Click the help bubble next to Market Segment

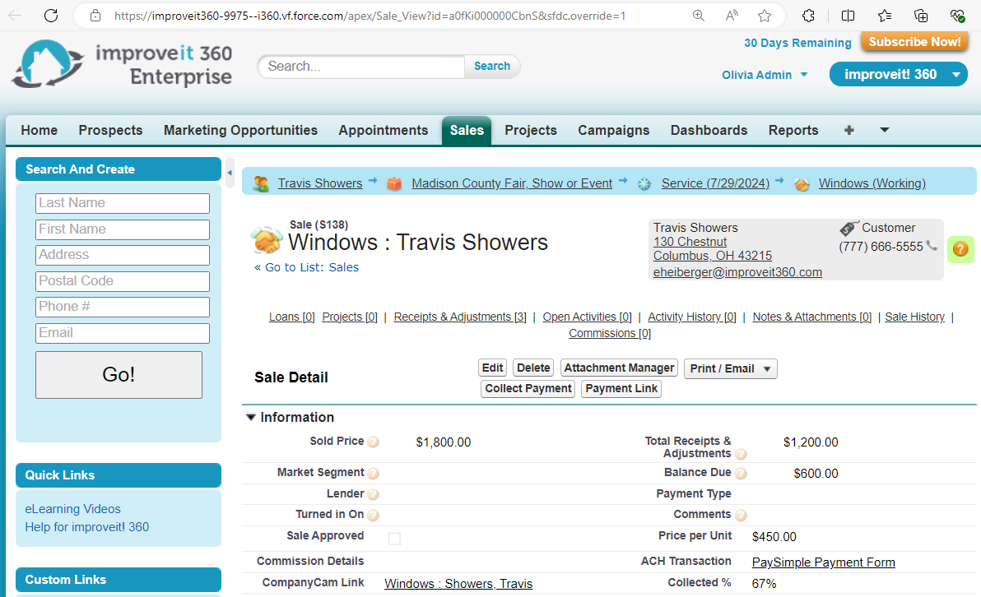coord(373,473)
